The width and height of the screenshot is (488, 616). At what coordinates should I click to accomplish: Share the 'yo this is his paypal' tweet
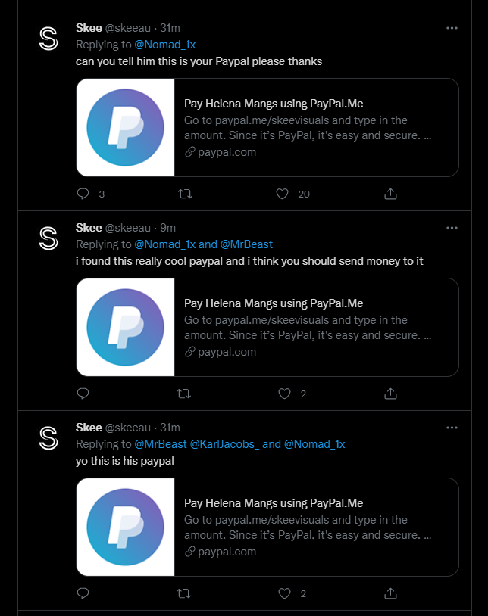click(390, 593)
